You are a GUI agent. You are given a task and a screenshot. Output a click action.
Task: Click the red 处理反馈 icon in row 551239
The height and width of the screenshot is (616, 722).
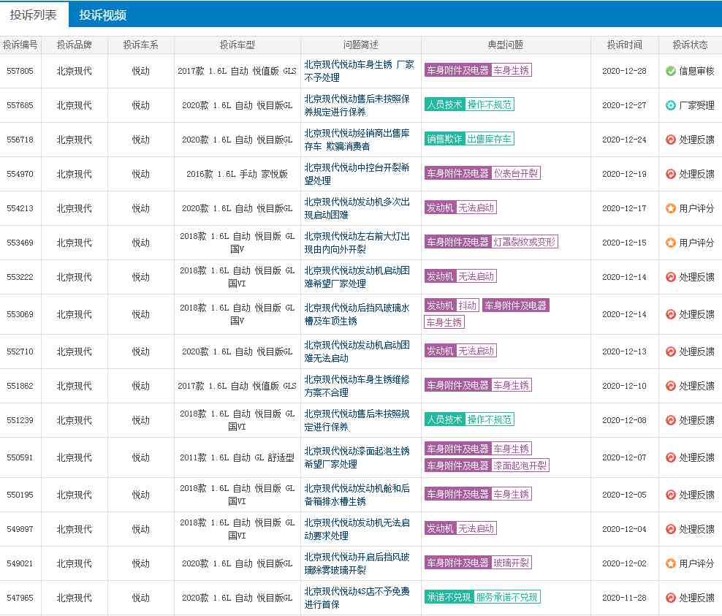670,420
